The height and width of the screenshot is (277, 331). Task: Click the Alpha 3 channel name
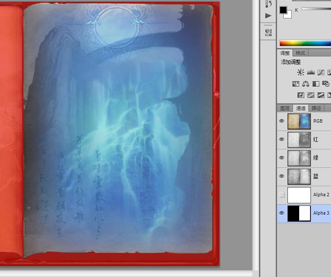pyautogui.click(x=321, y=213)
